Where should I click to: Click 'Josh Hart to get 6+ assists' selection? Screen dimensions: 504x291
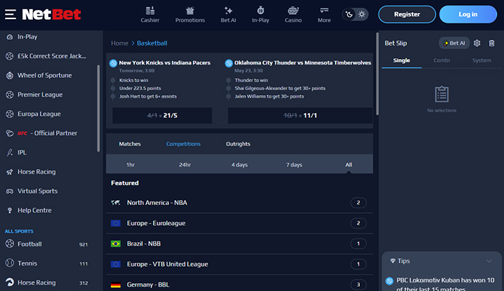[148, 96]
